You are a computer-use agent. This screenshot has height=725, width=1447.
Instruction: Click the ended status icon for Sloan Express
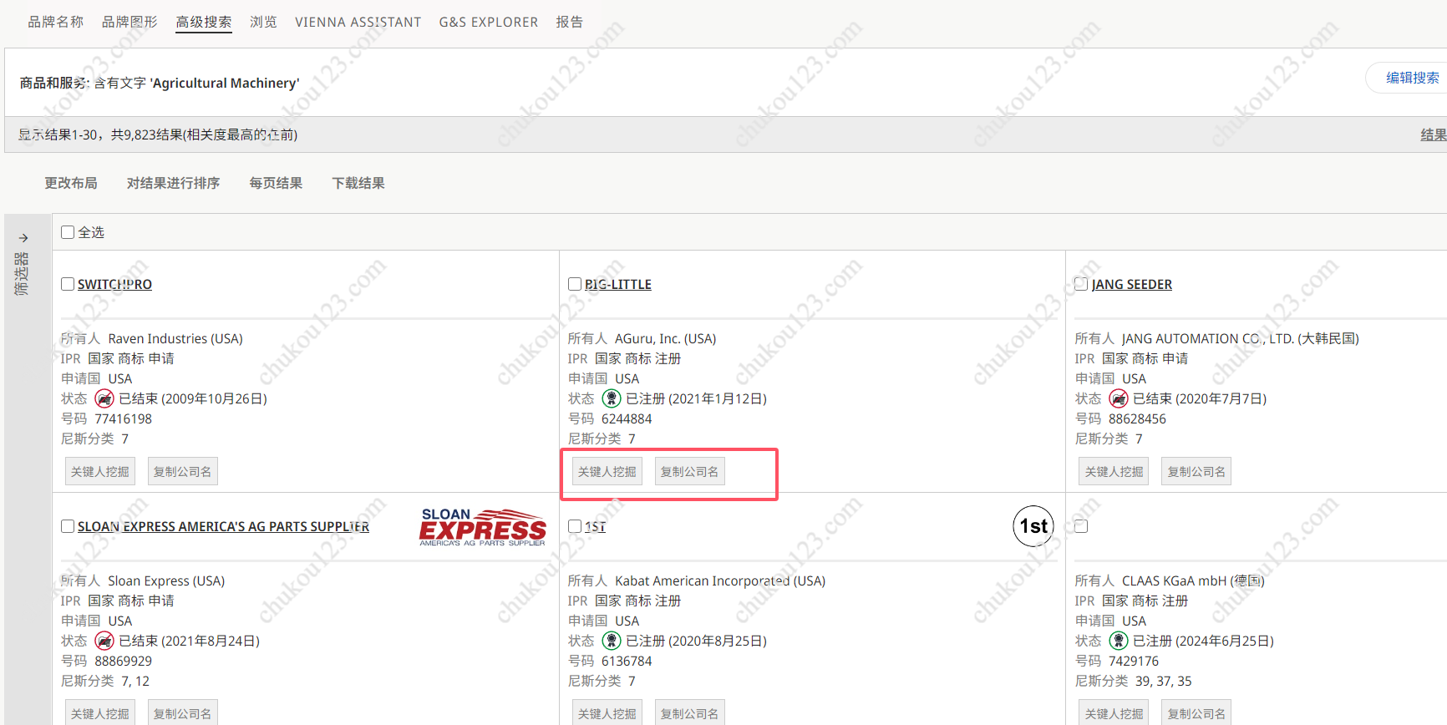pyautogui.click(x=104, y=641)
